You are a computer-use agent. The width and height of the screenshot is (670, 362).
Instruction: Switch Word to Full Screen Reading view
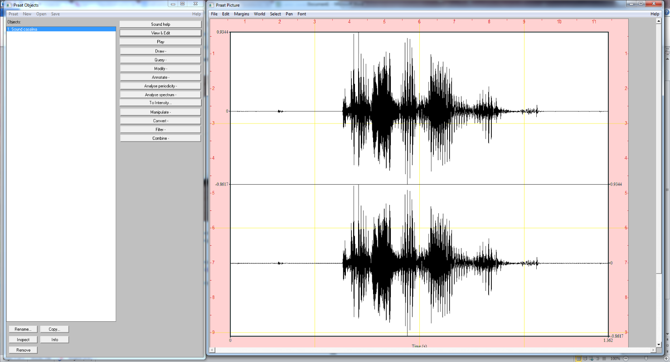click(x=585, y=358)
